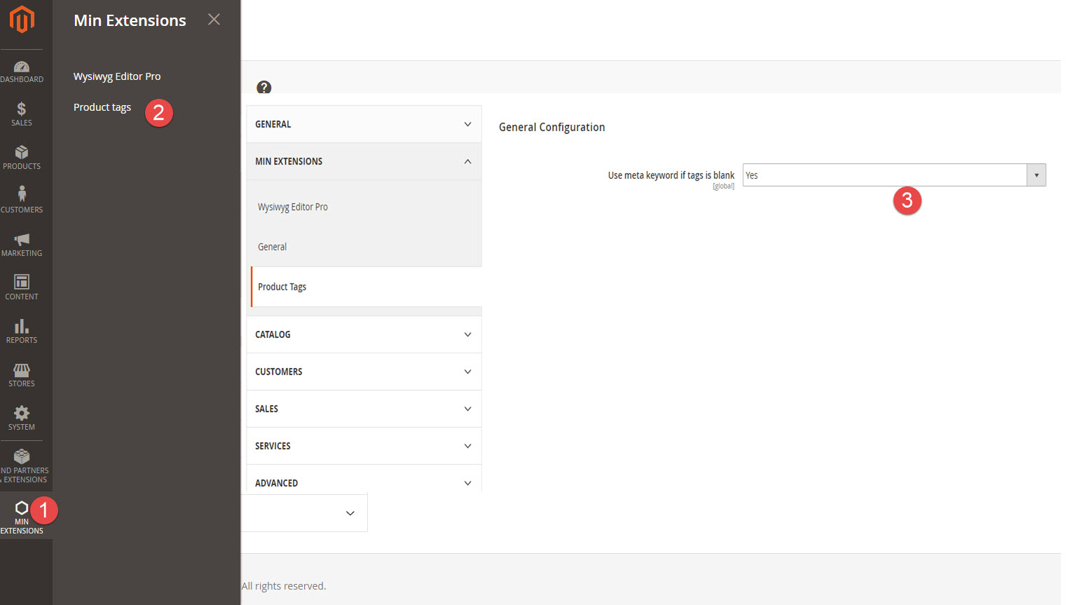Open the Stores storefront icon

coord(22,369)
